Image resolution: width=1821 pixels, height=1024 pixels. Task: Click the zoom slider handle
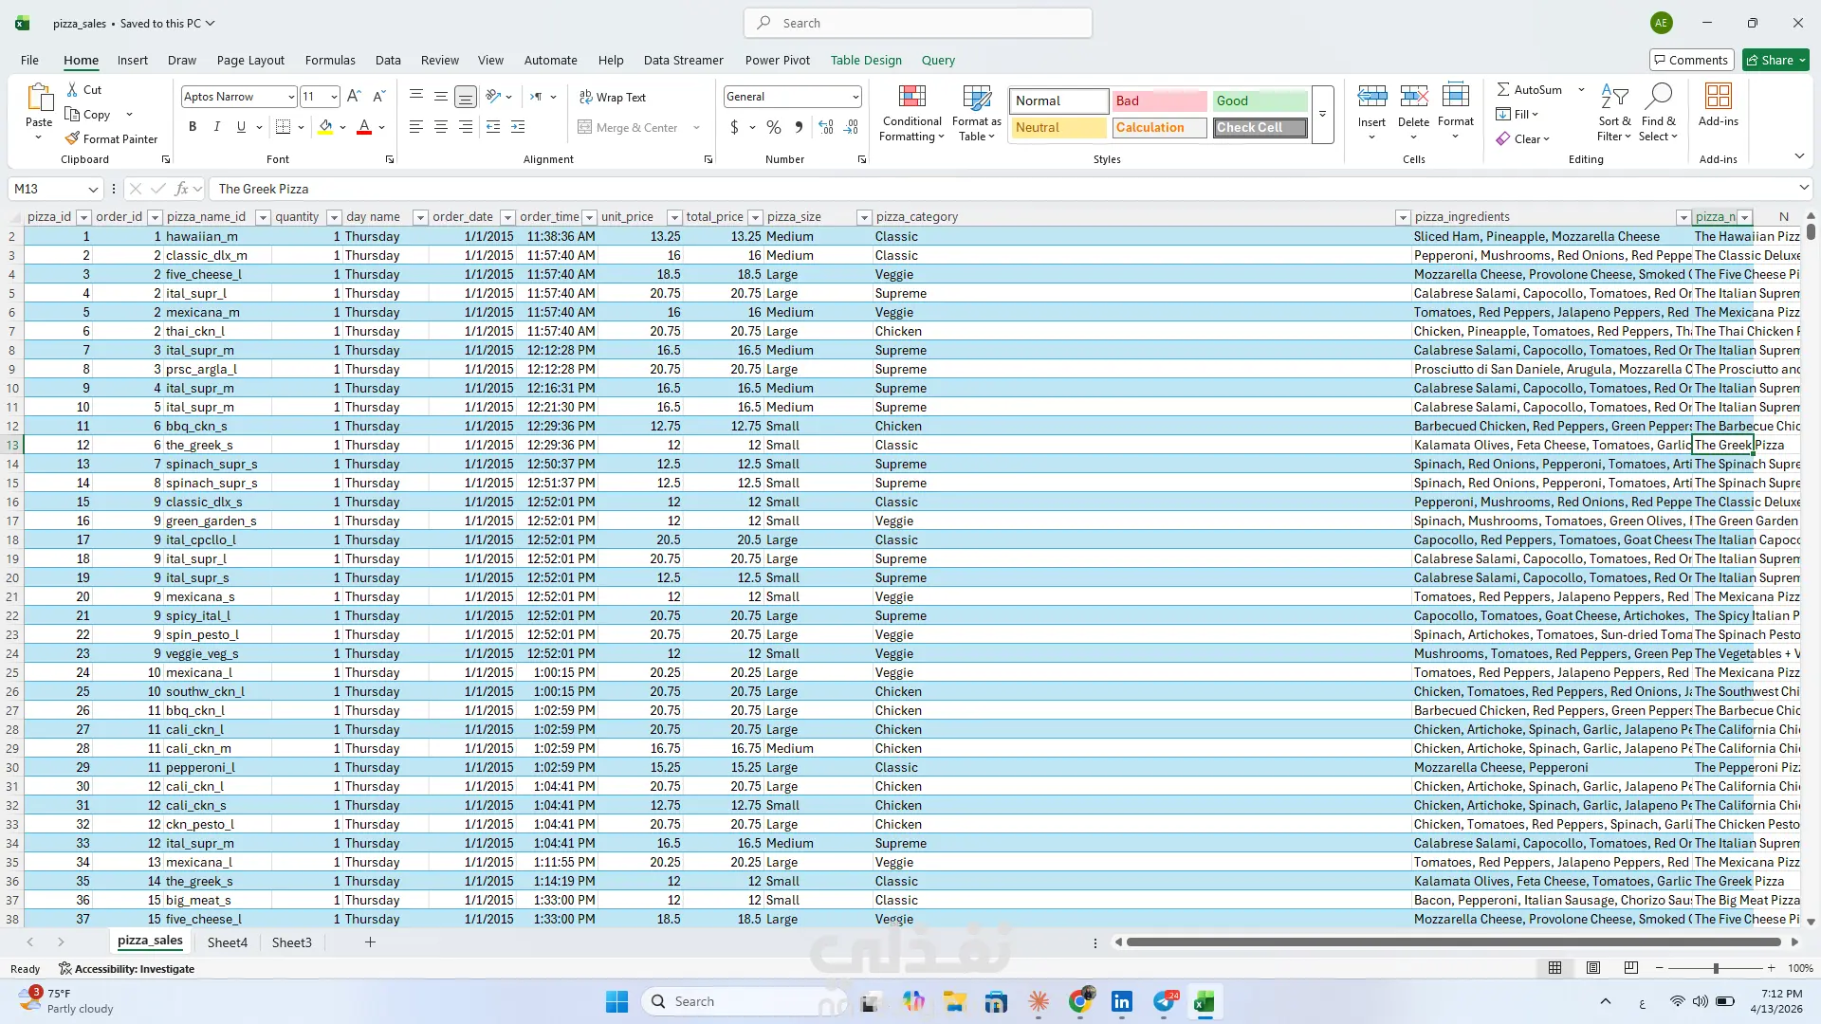[1715, 968]
